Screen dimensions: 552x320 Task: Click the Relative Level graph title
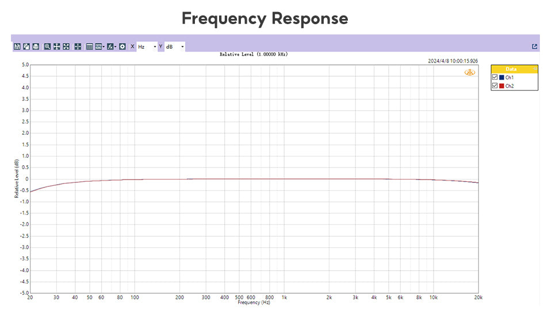pyautogui.click(x=254, y=54)
